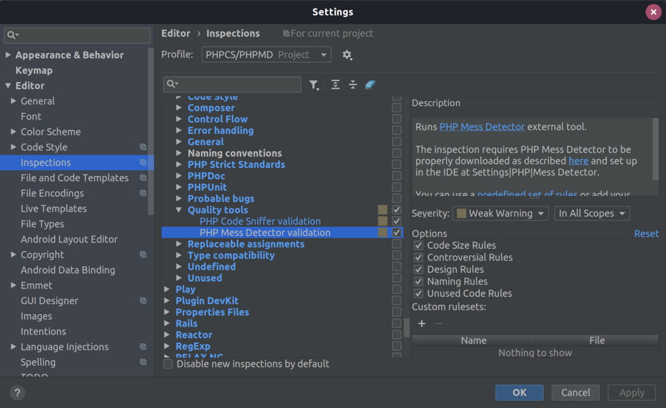Expand the Control Flow inspections group

point(179,119)
